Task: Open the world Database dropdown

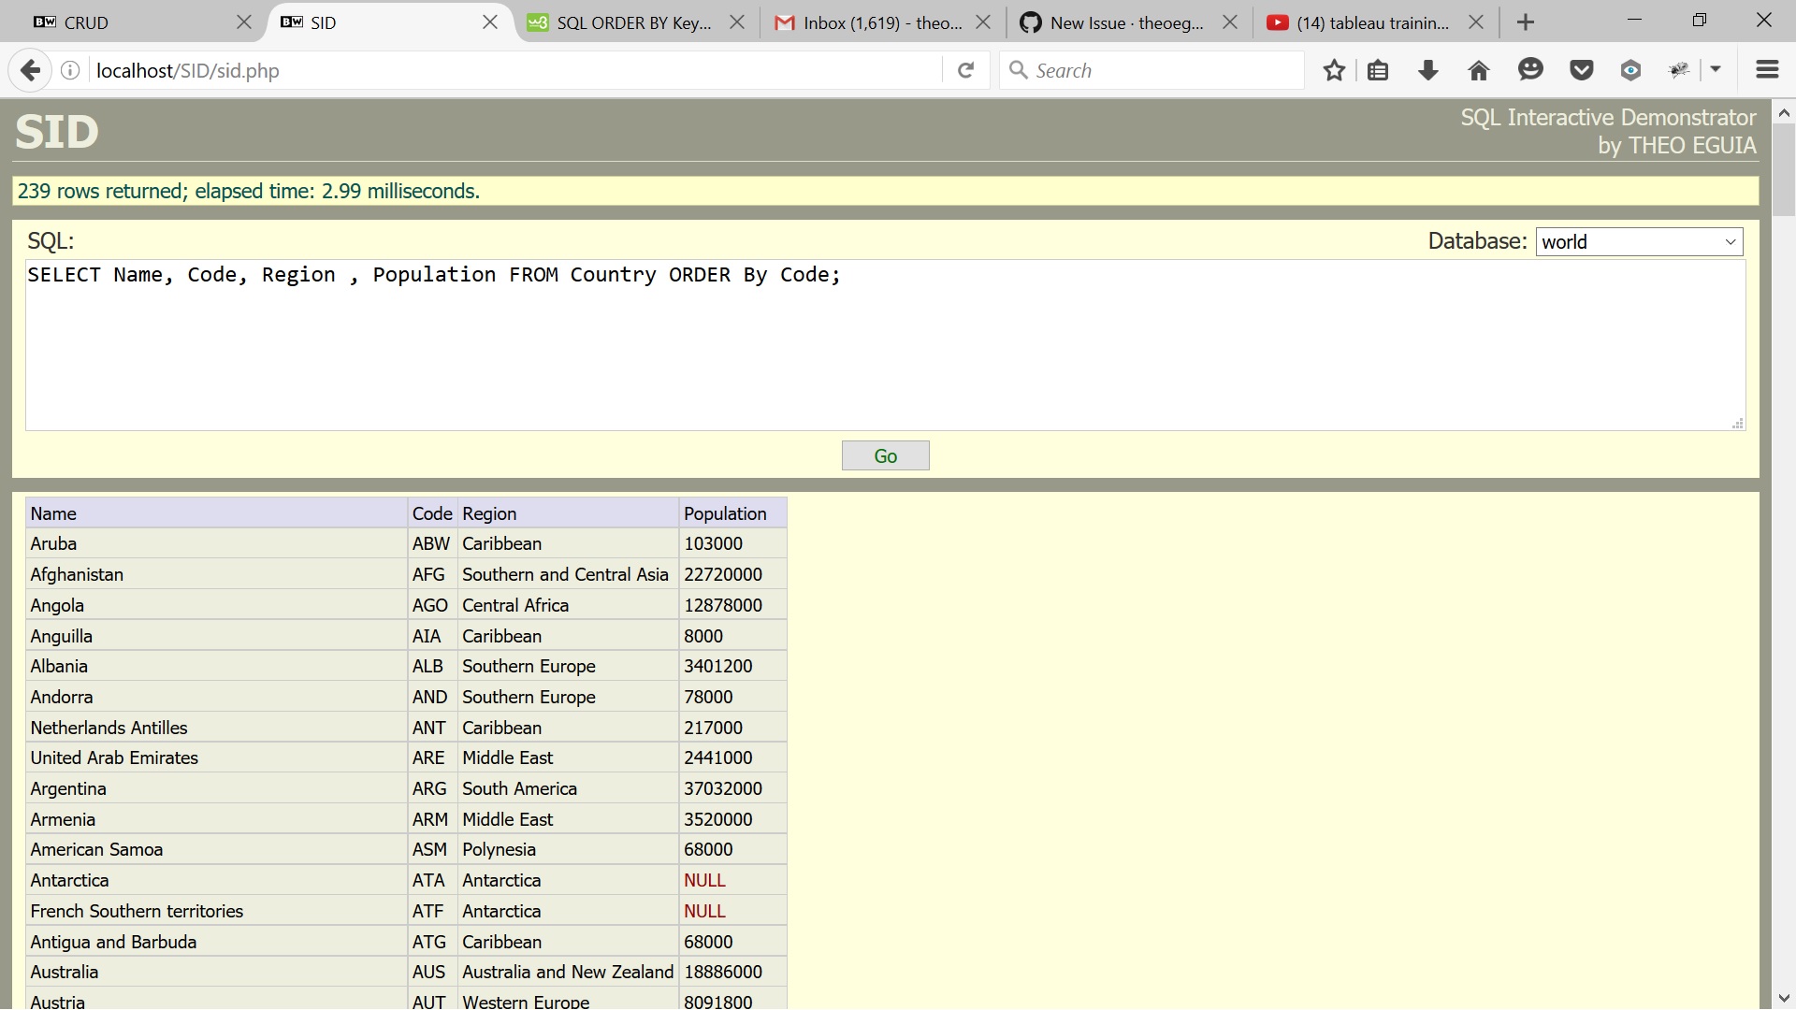Action: coord(1639,241)
